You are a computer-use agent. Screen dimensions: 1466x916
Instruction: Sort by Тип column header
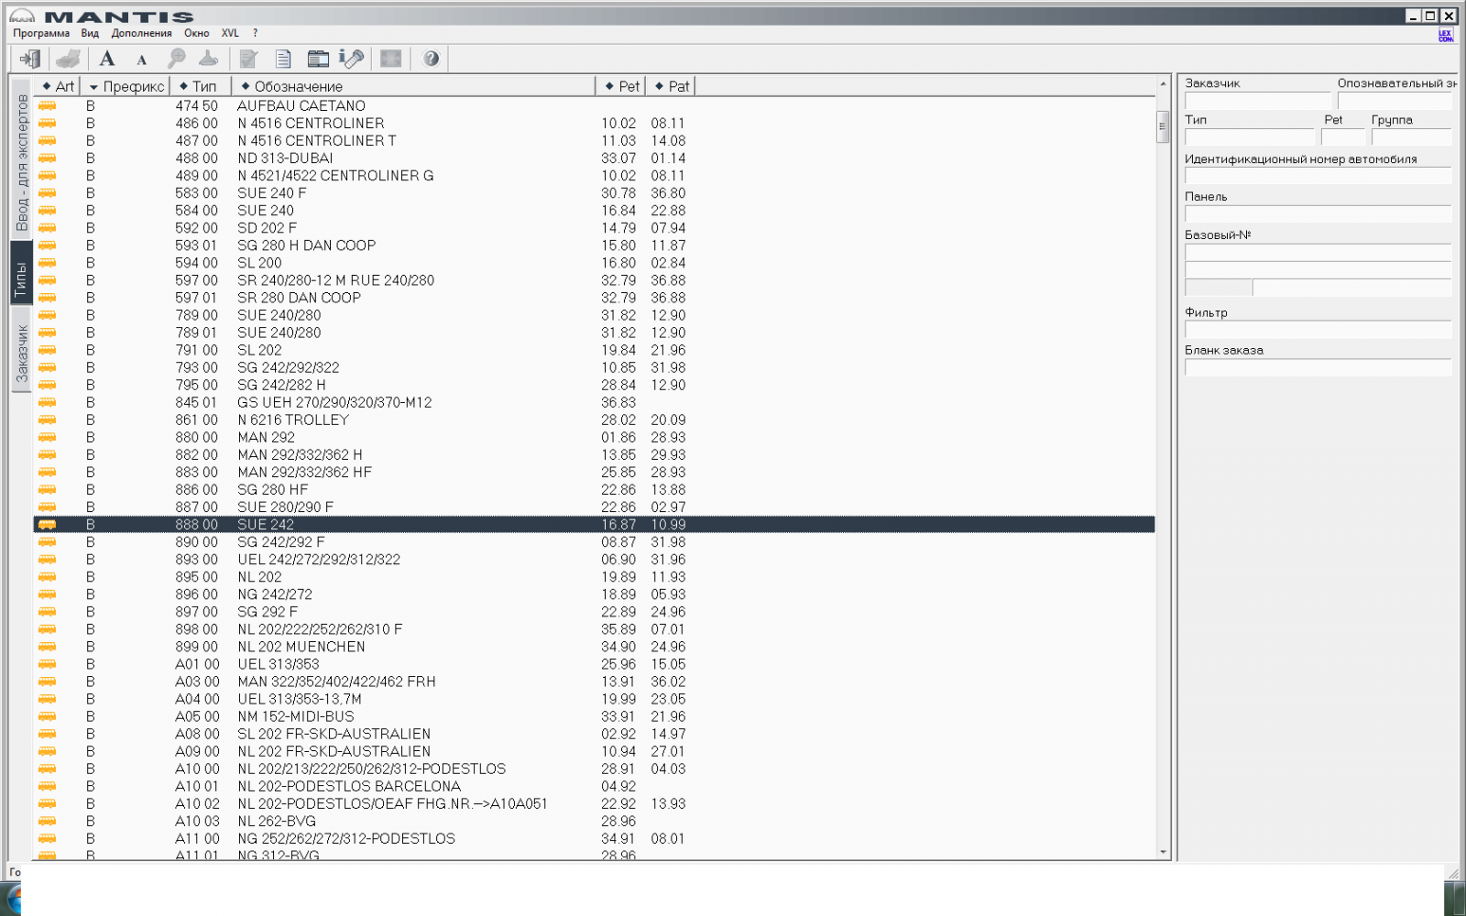point(200,86)
